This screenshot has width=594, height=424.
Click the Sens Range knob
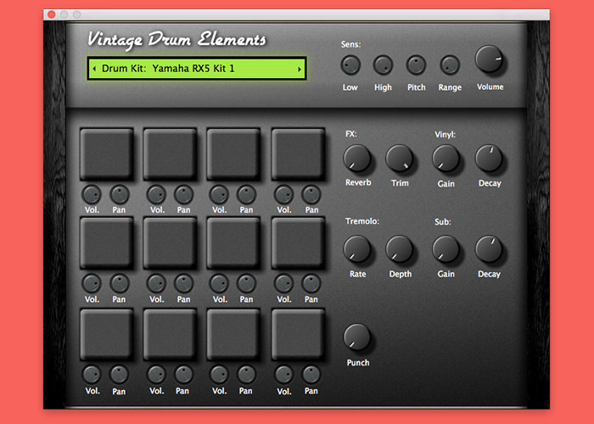(450, 65)
